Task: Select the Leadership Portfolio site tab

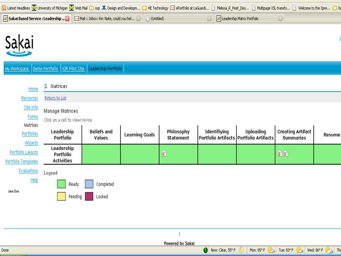Action: 105,69
